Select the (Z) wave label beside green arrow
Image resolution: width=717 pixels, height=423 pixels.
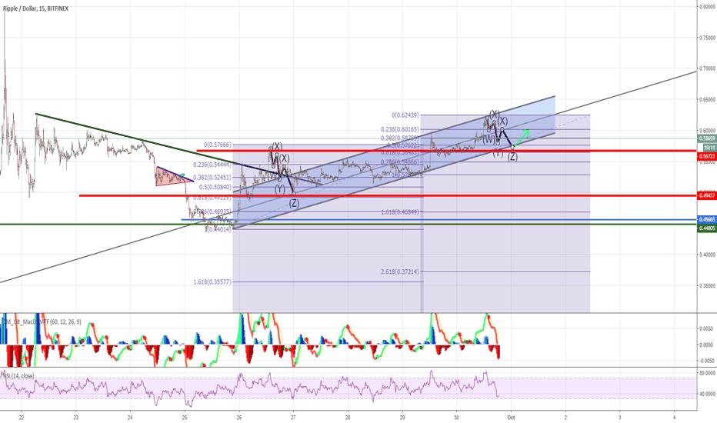(x=512, y=157)
